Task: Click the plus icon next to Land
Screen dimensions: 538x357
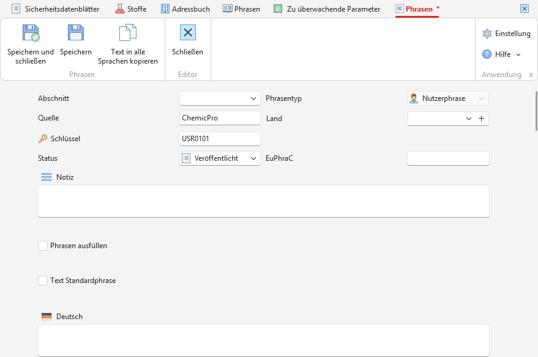Action: click(482, 118)
